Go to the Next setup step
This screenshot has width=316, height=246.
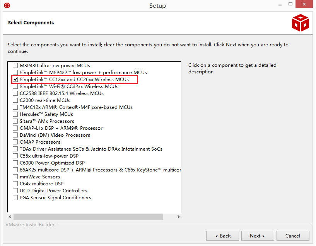tap(258, 236)
